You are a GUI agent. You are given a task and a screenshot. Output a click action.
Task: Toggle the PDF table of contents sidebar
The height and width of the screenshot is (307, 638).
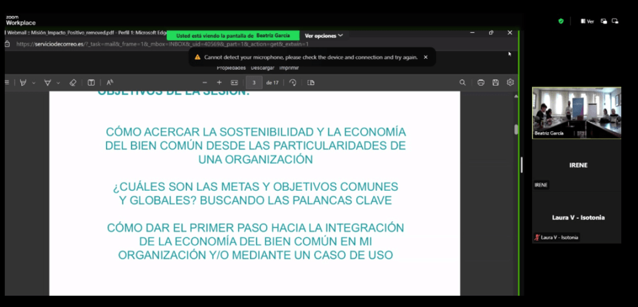click(7, 82)
